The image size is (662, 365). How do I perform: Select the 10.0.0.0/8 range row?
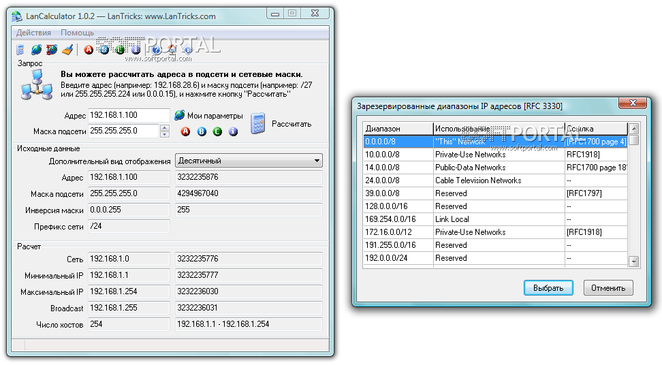coord(495,155)
